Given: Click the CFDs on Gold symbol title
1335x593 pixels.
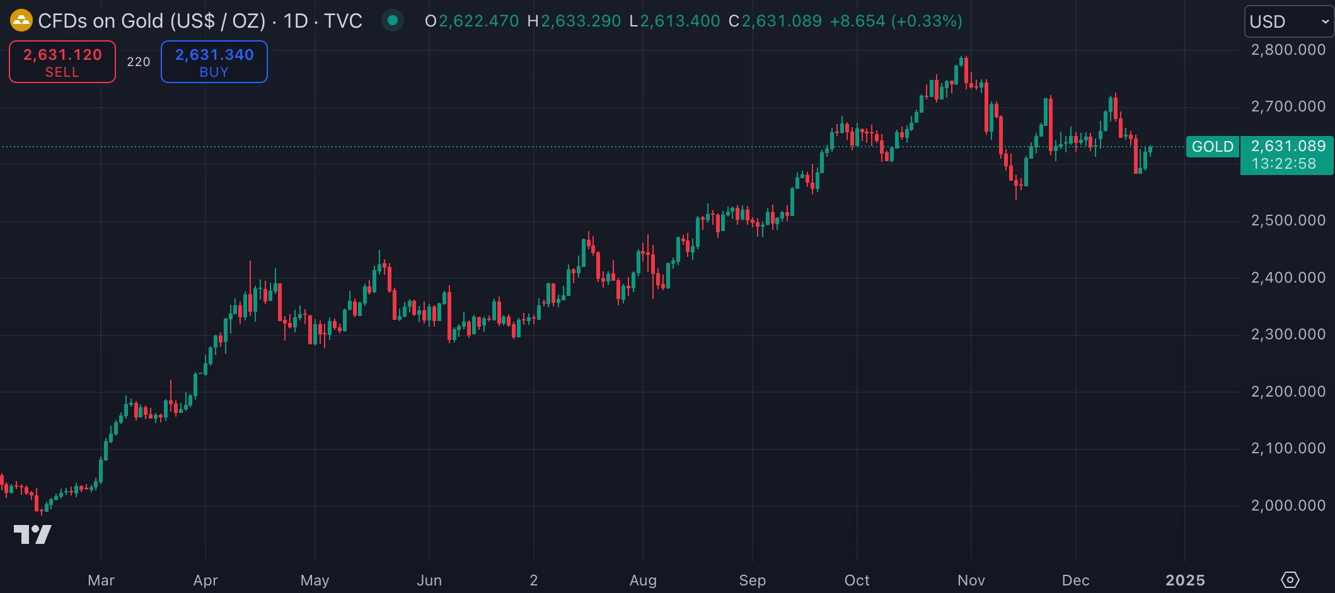Looking at the screenshot, I should click(x=200, y=21).
